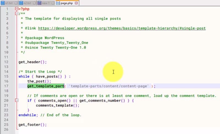The image size is (220, 134).
Task: Click the while keyword on line 15
Action: click(x=24, y=76)
